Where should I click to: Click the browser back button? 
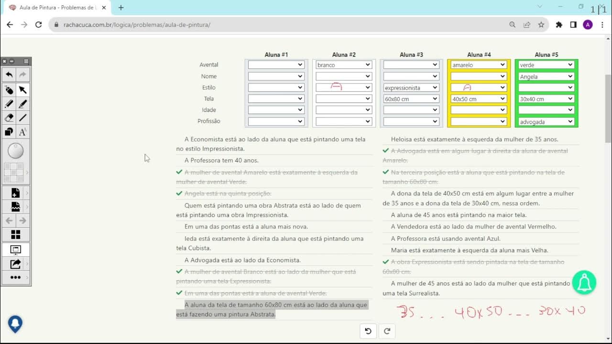click(x=10, y=25)
